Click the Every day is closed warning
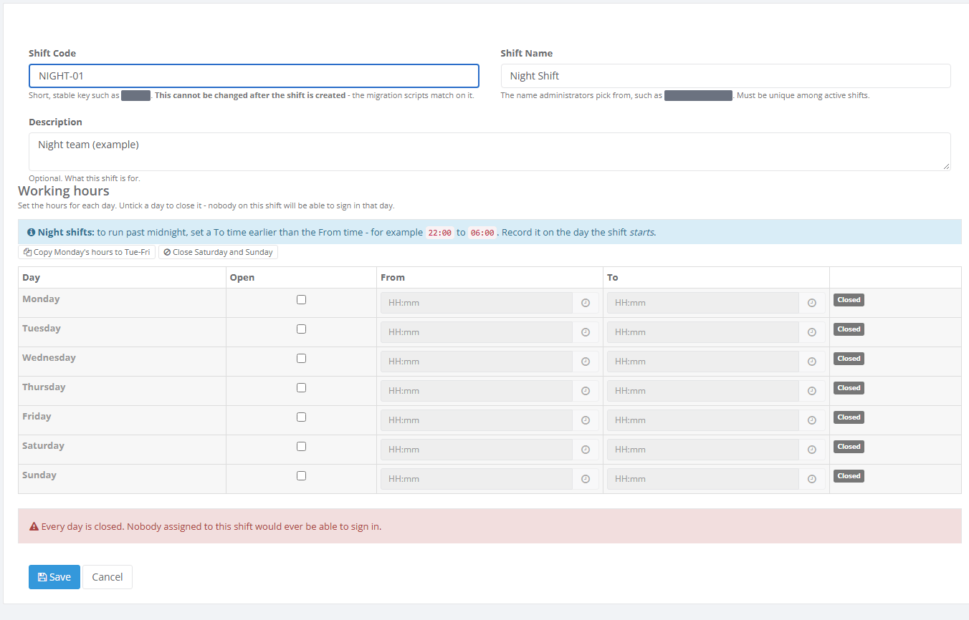The width and height of the screenshot is (969, 620). click(490, 526)
